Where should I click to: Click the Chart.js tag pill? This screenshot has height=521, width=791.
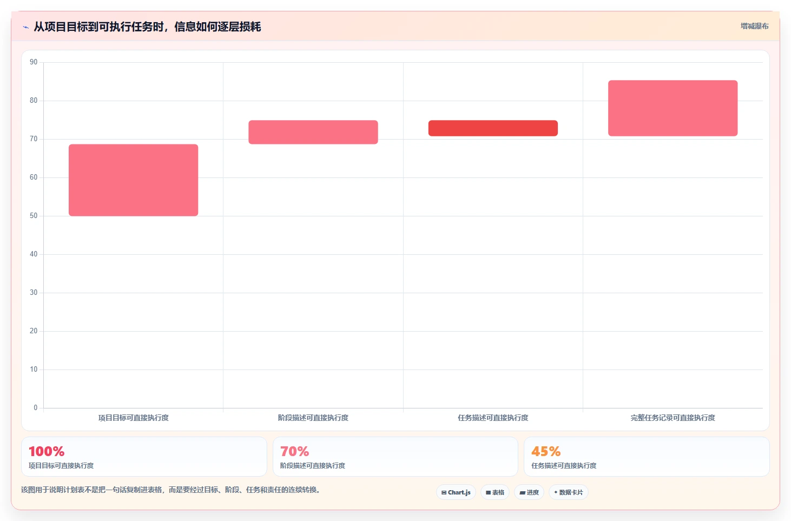(456, 492)
